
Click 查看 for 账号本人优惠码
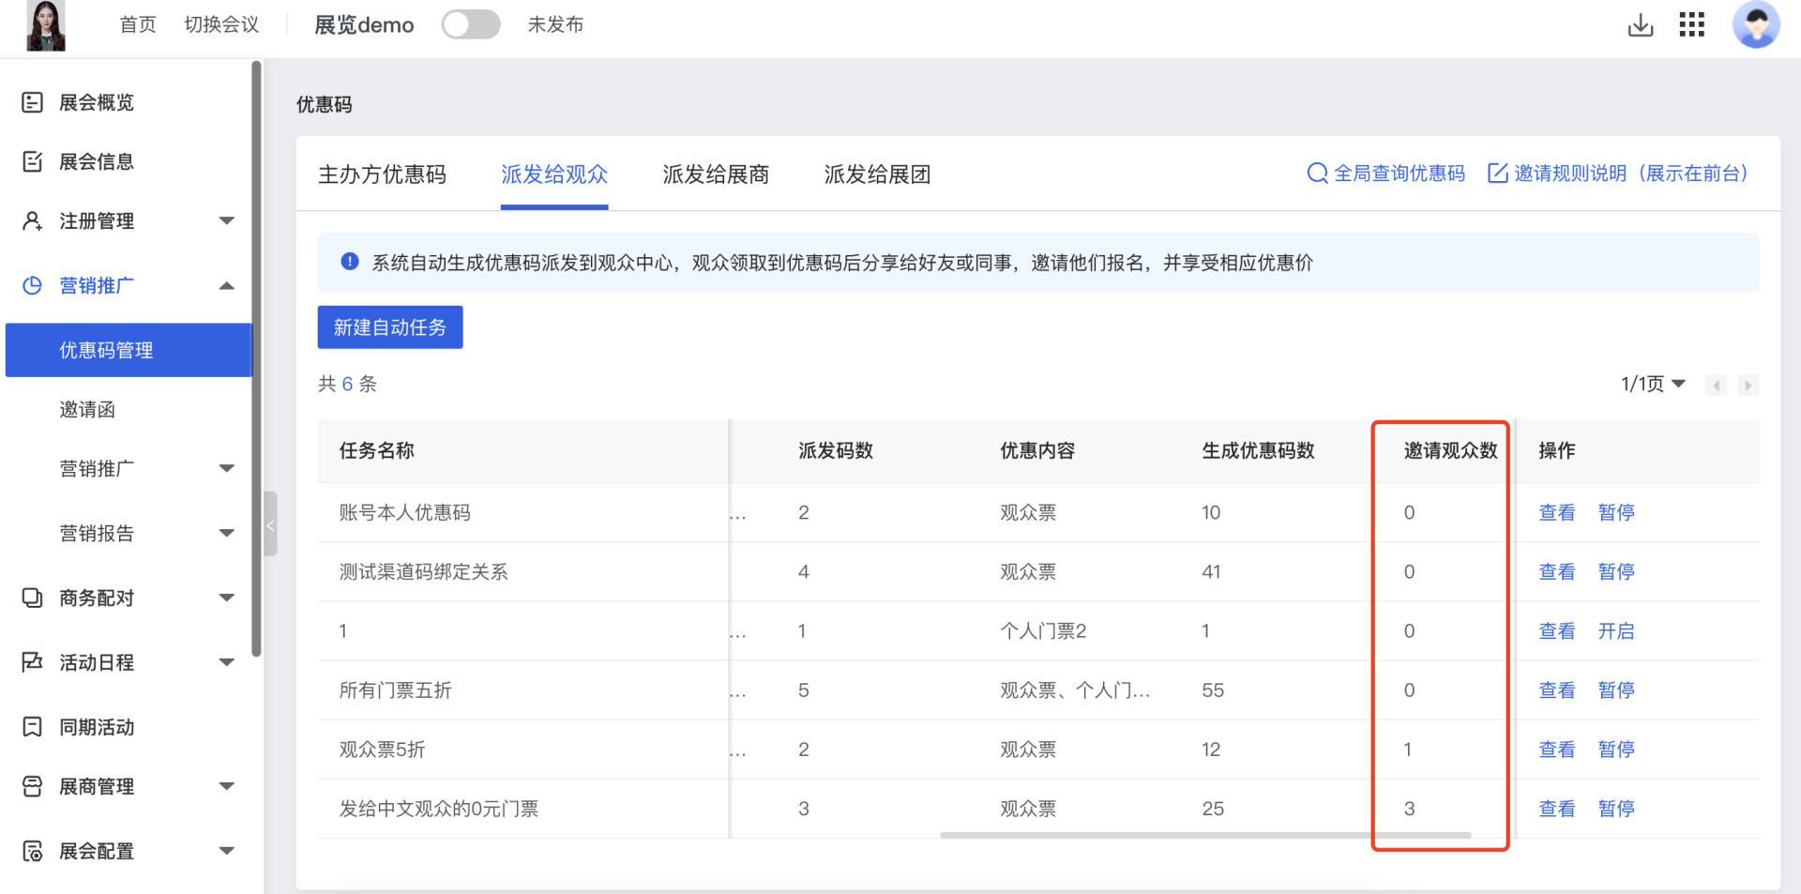click(1557, 512)
